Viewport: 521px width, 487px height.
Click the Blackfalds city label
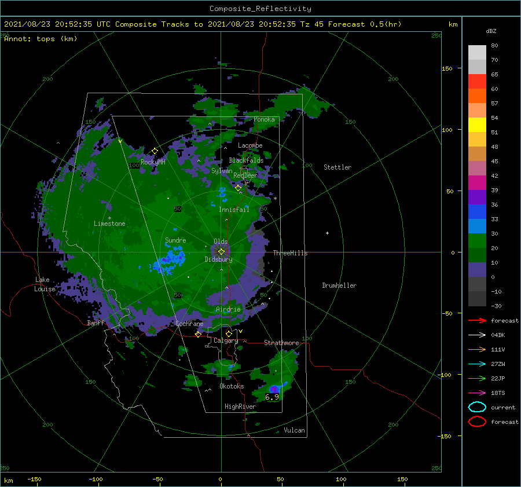coord(246,160)
